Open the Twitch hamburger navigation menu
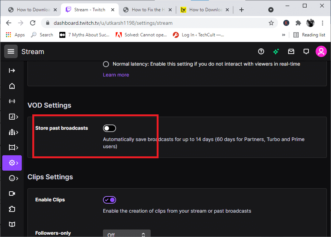Viewport: 331px width, 237px height. (11, 51)
